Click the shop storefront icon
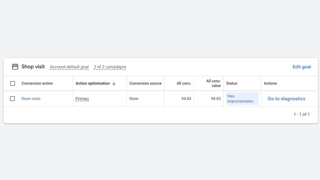320x180 pixels. 15,67
